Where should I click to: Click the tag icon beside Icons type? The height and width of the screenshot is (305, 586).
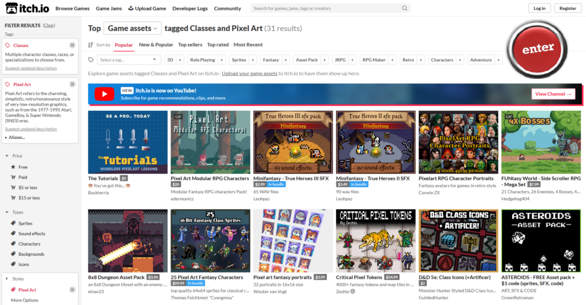(x=14, y=264)
